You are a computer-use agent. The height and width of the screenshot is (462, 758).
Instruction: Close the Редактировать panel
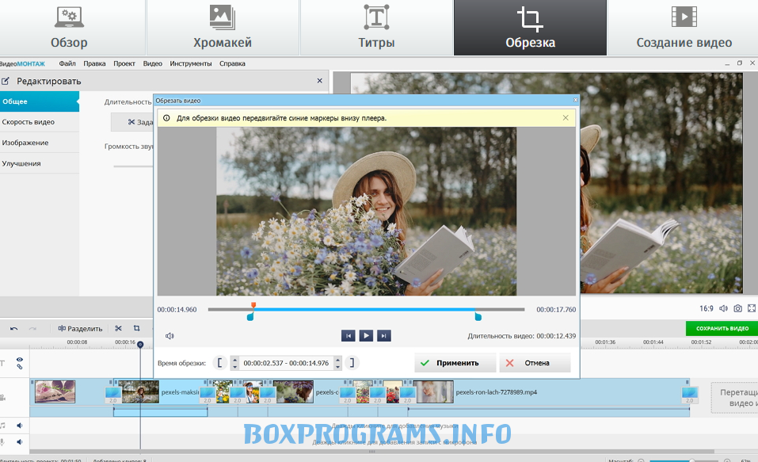pos(319,81)
